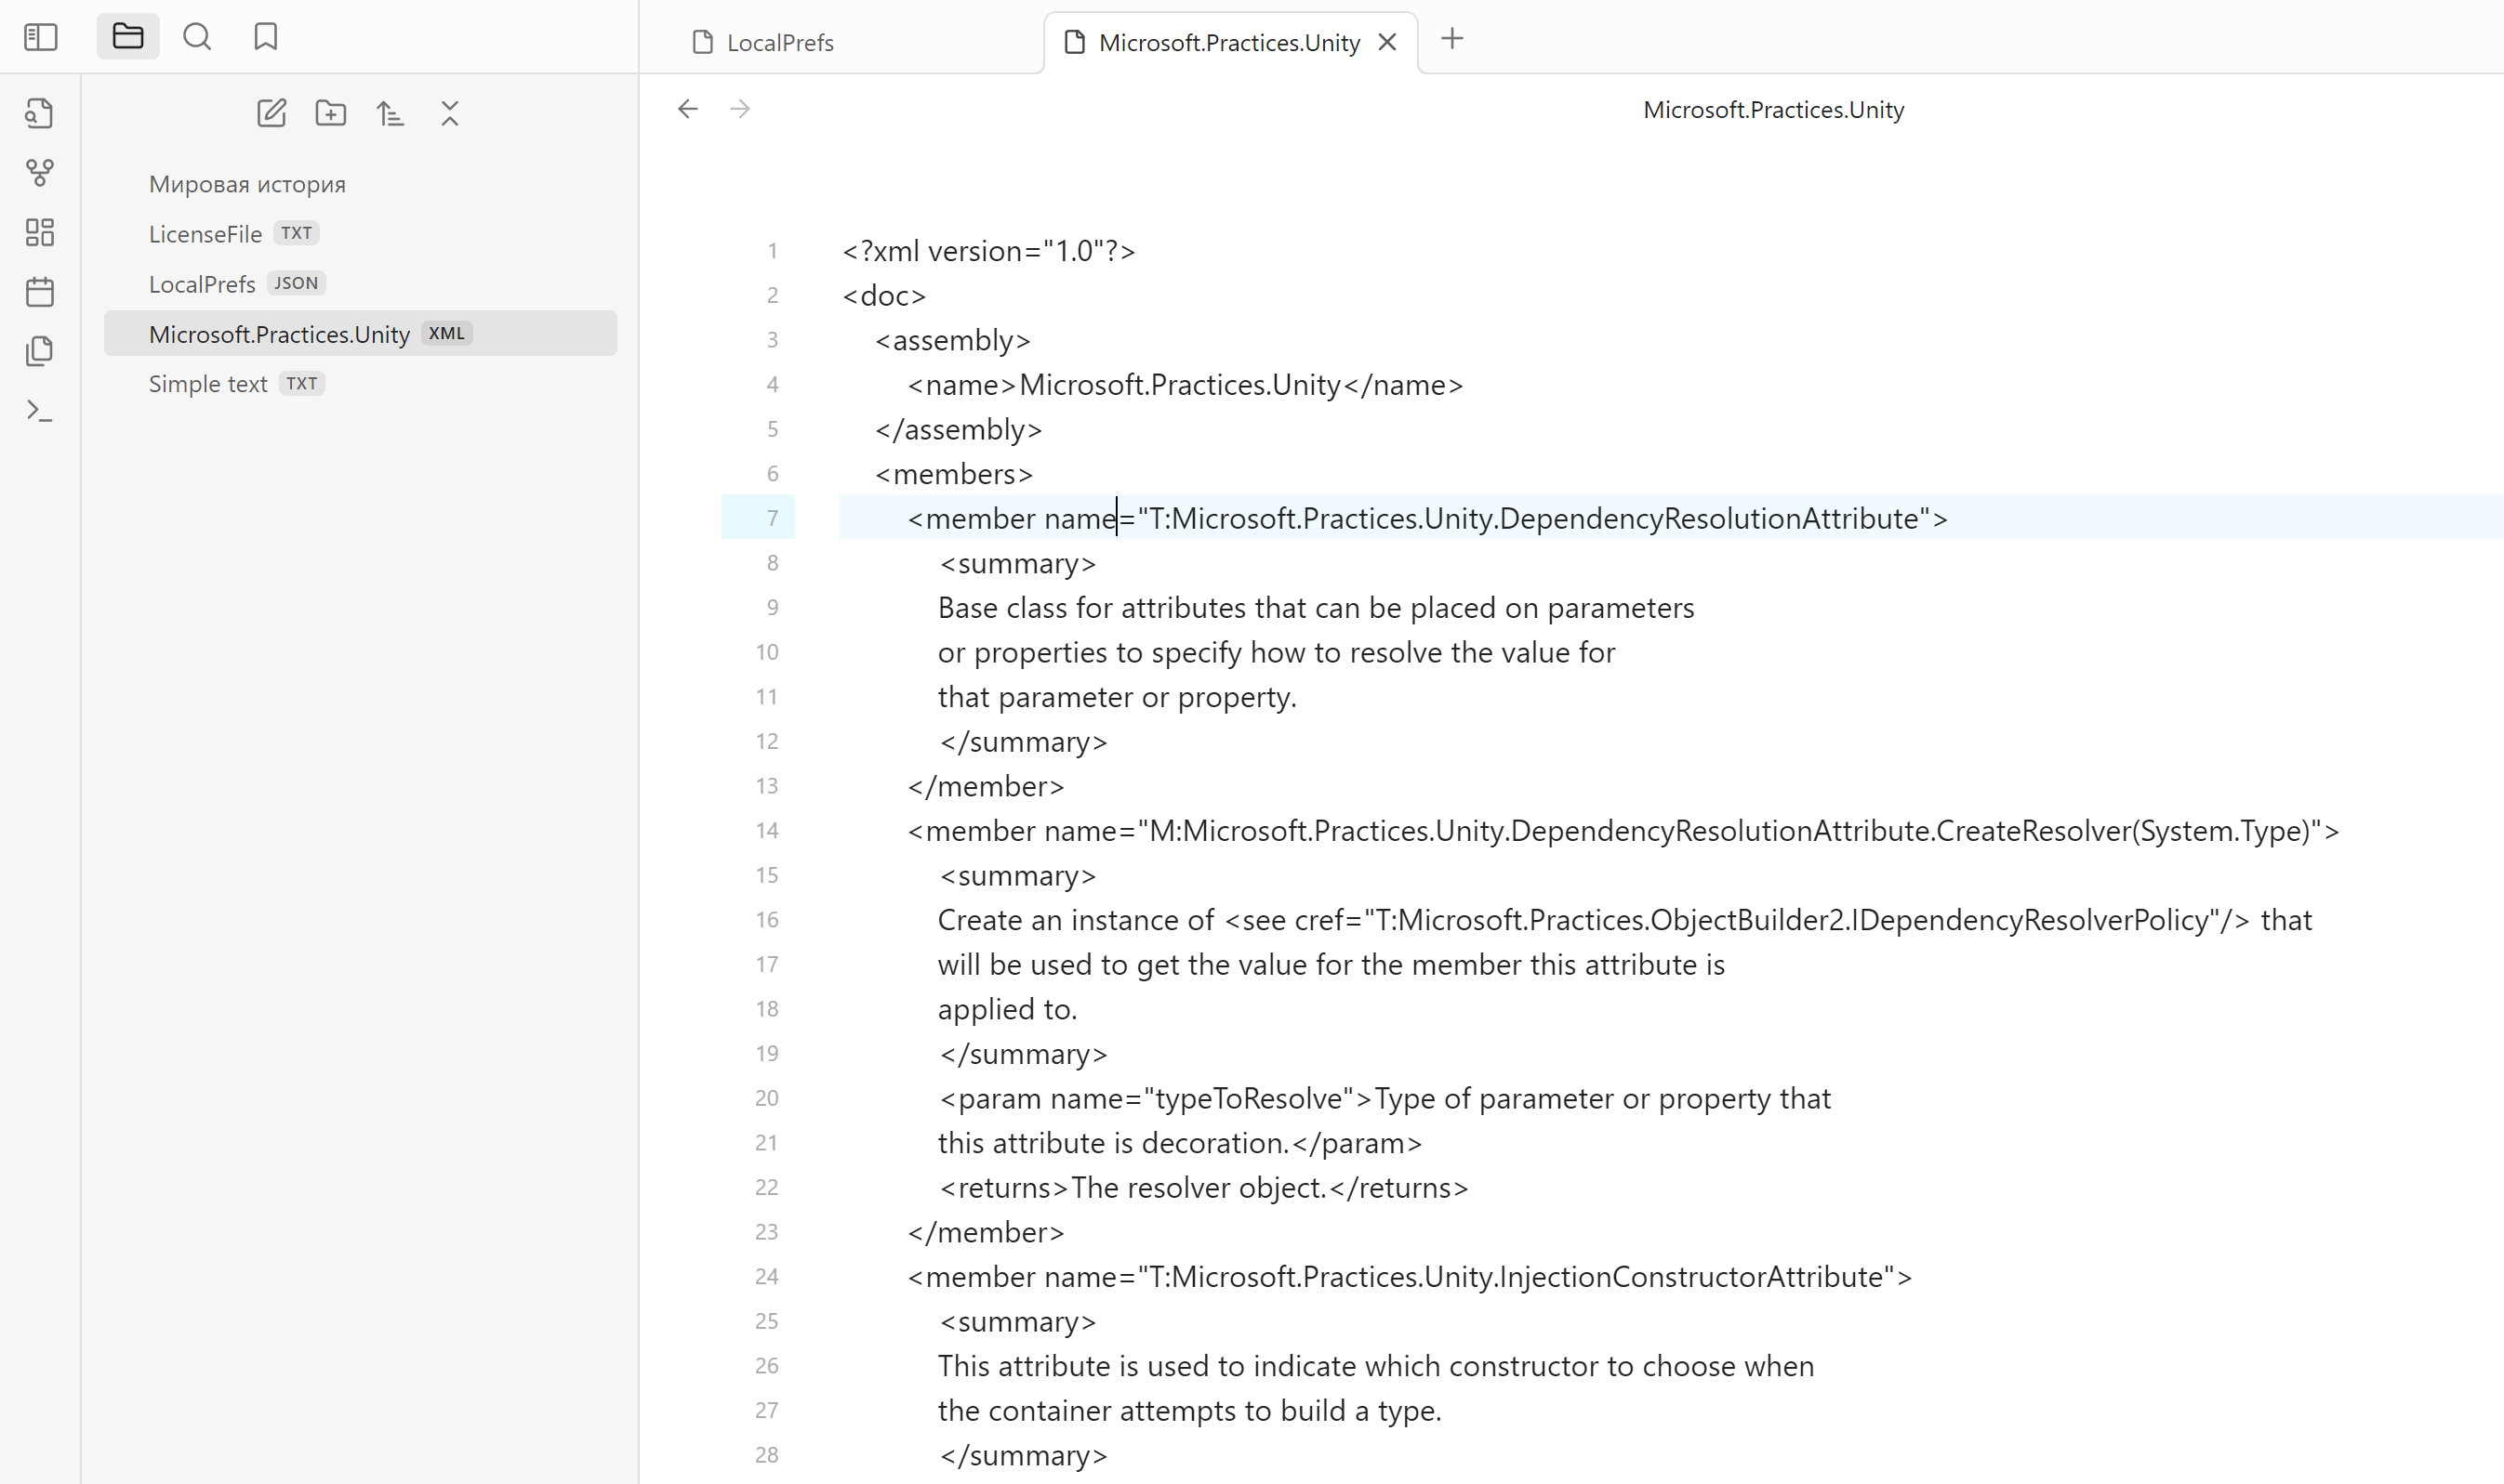The image size is (2504, 1484).
Task: Navigate back in note history
Action: coord(688,109)
